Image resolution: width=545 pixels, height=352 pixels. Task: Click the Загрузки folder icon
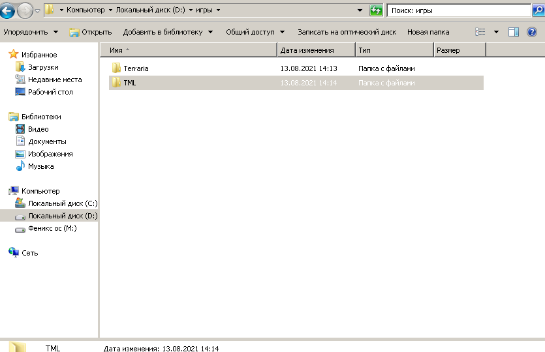tap(20, 66)
